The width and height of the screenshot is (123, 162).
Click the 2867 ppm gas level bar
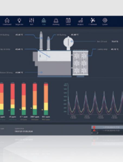pyautogui.click(x=35, y=99)
